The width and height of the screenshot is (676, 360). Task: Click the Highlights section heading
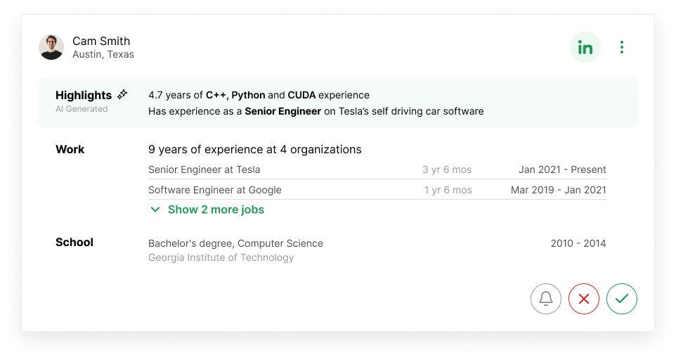[84, 95]
